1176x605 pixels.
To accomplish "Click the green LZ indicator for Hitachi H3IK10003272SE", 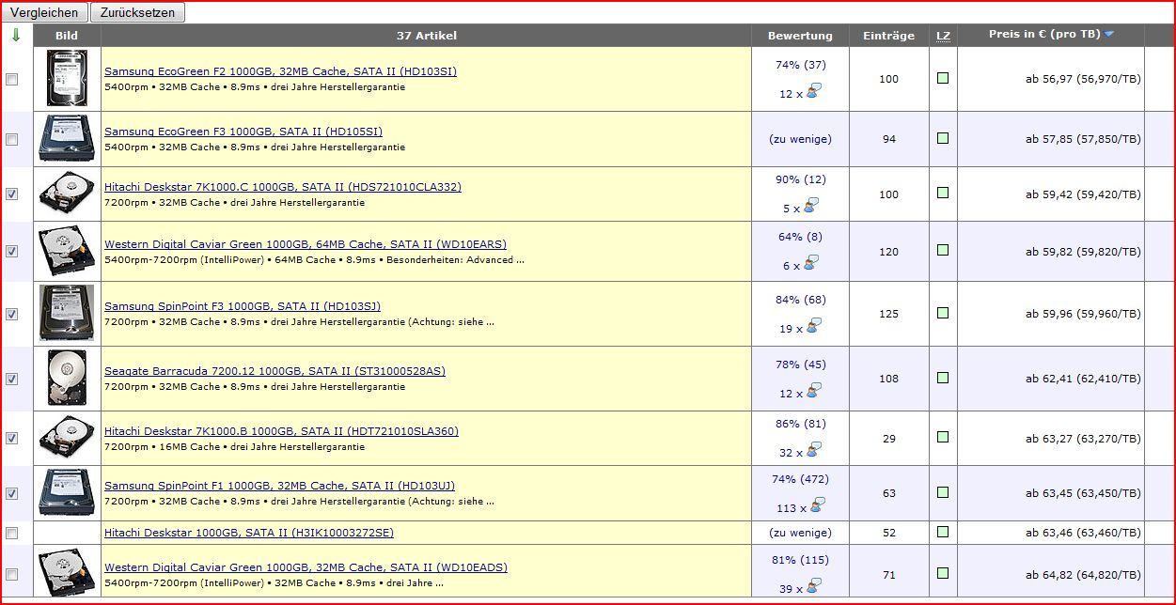I will [943, 532].
